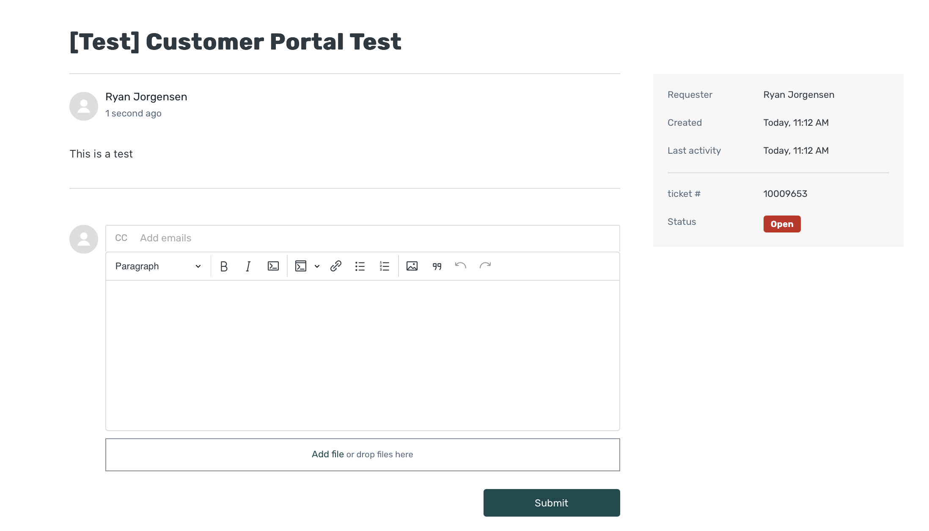Image resolution: width=929 pixels, height=531 pixels.
Task: Click Ryan Jorgensen's comment avatar
Action: pos(84,106)
